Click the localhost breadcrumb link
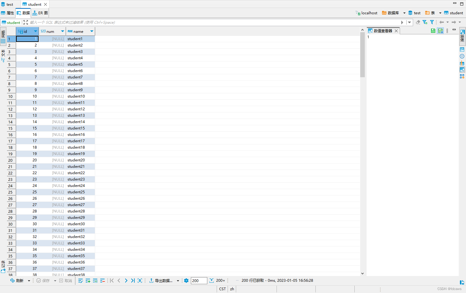The height and width of the screenshot is (293, 466). (367, 13)
